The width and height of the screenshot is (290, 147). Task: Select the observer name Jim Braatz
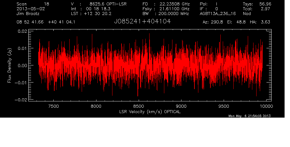(x=28, y=13)
